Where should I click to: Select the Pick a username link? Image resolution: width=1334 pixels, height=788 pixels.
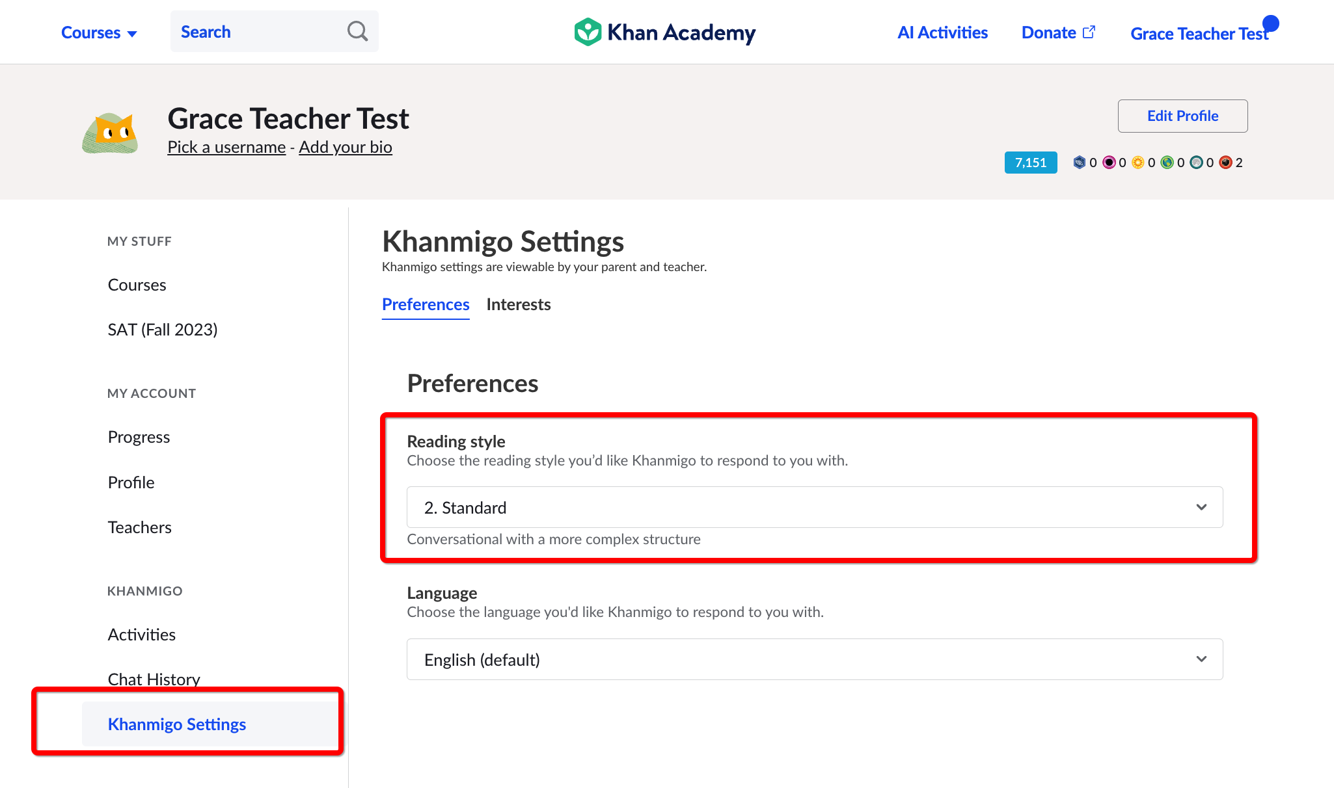pyautogui.click(x=226, y=147)
